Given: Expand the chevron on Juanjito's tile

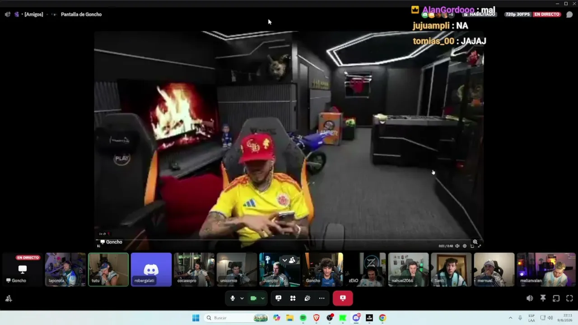Looking at the screenshot, I should [284, 260].
